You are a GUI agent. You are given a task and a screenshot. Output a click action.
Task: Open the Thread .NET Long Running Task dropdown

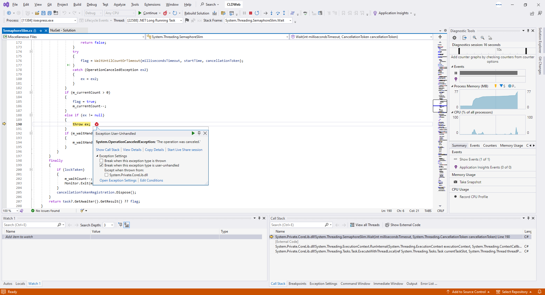click(154, 20)
